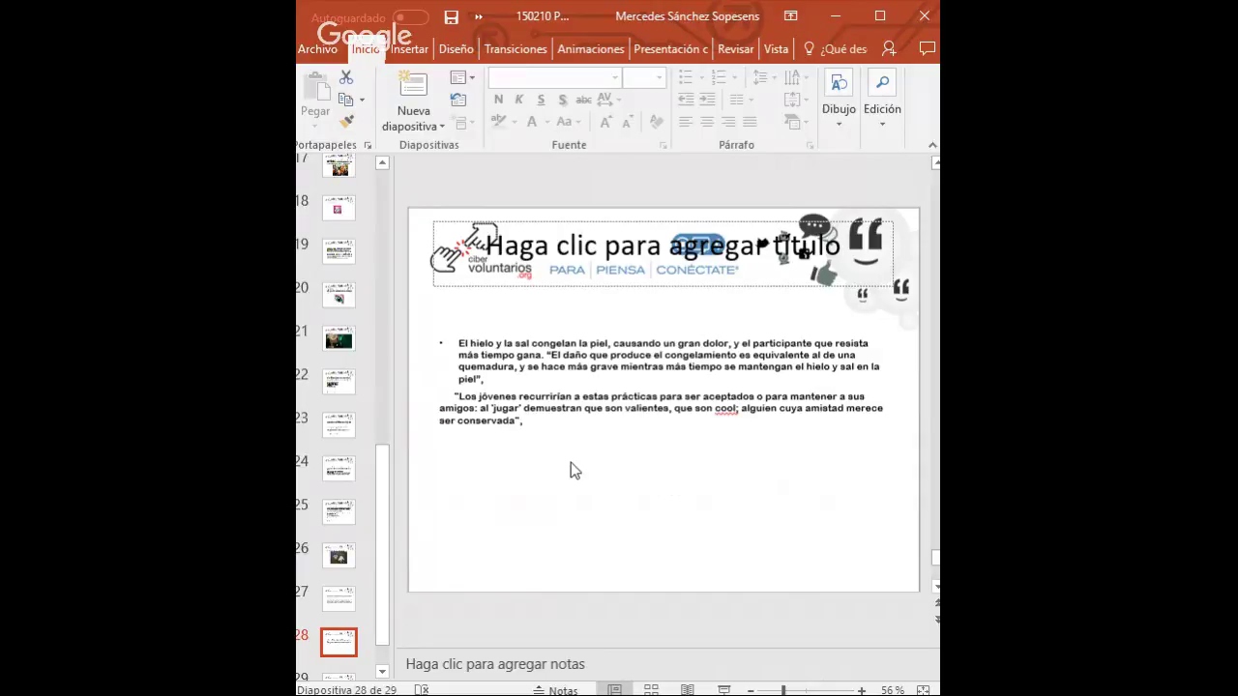Zoom out with the minus button
1238x696 pixels.
[x=751, y=690]
